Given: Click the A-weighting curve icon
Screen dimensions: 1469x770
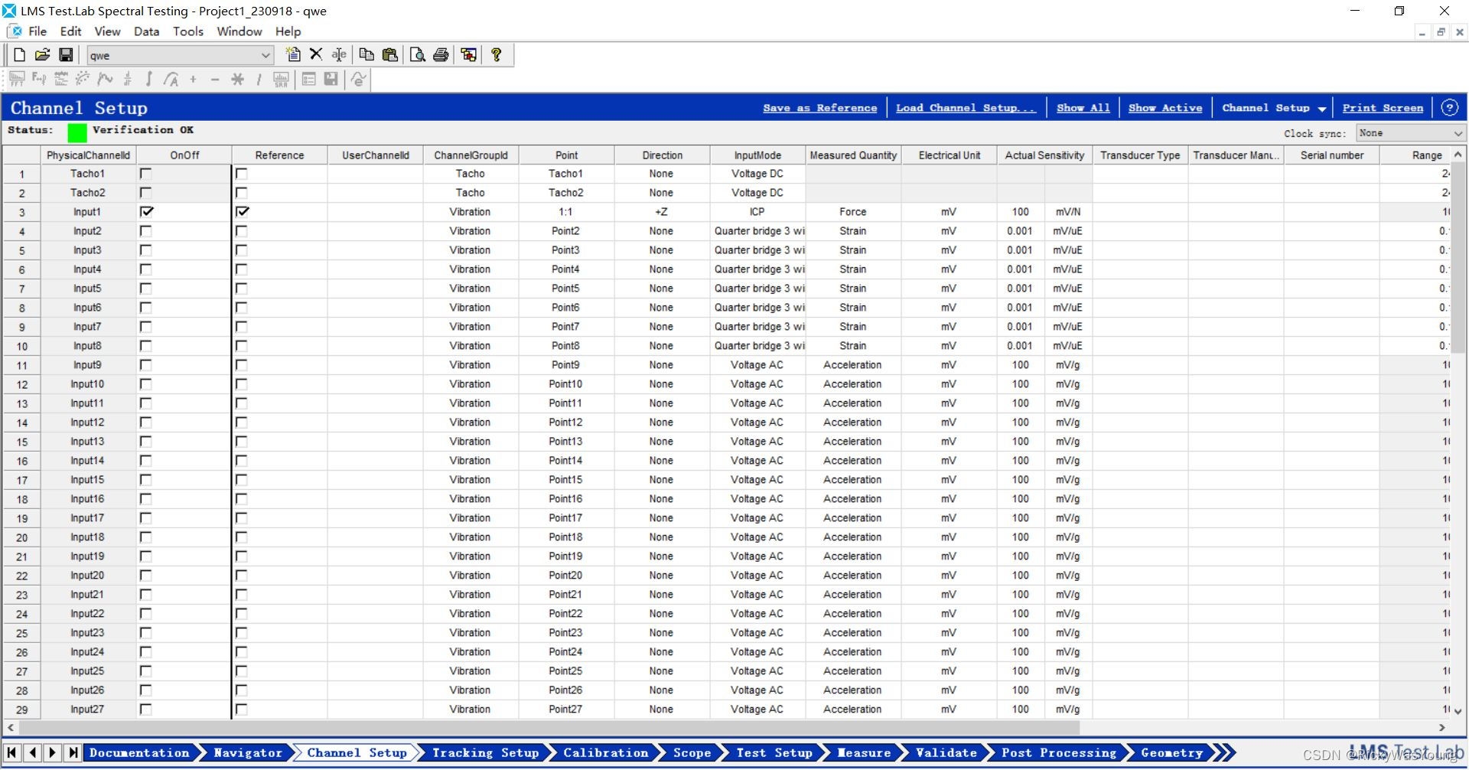Looking at the screenshot, I should pyautogui.click(x=171, y=79).
